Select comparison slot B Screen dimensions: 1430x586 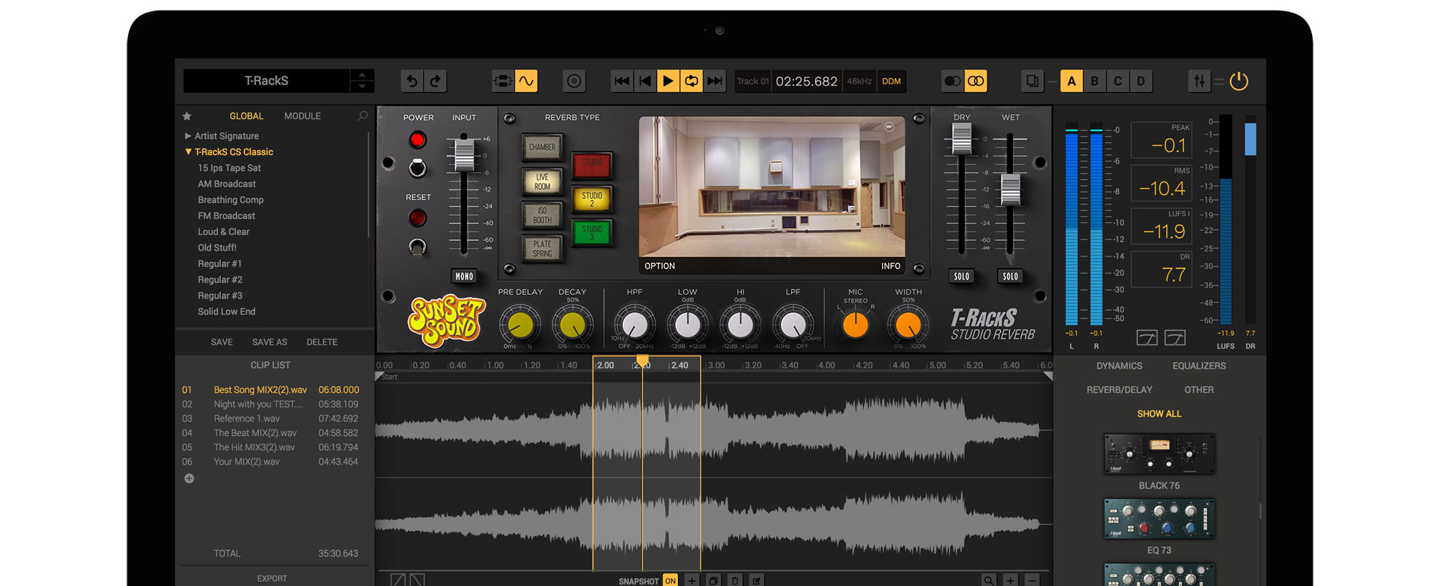pos(1095,81)
